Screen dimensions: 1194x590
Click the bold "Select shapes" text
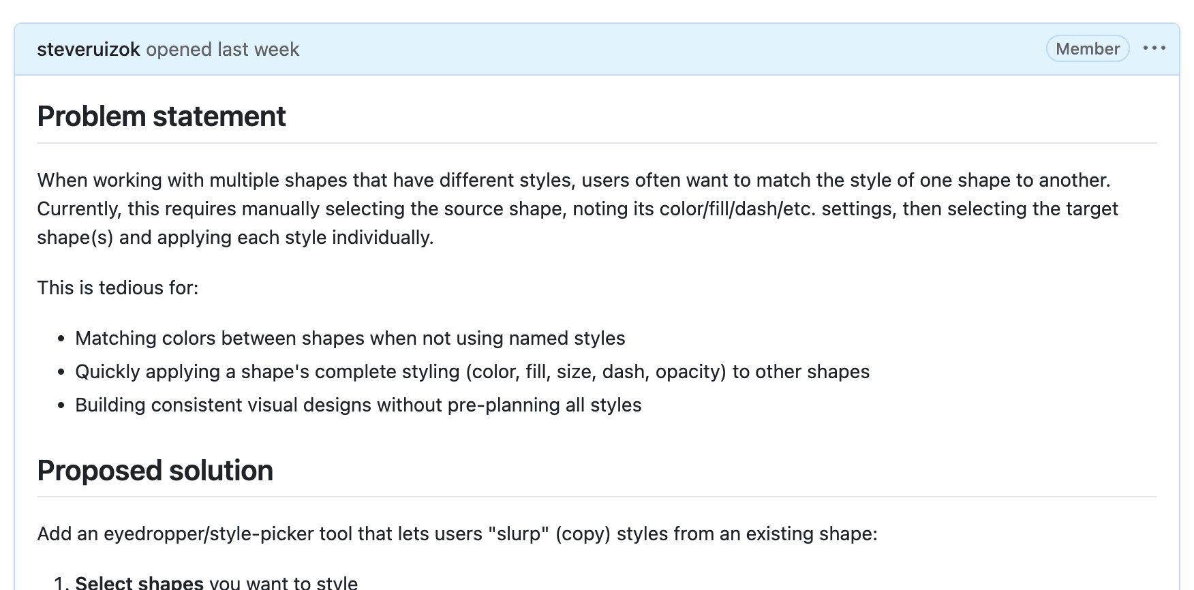[139, 583]
